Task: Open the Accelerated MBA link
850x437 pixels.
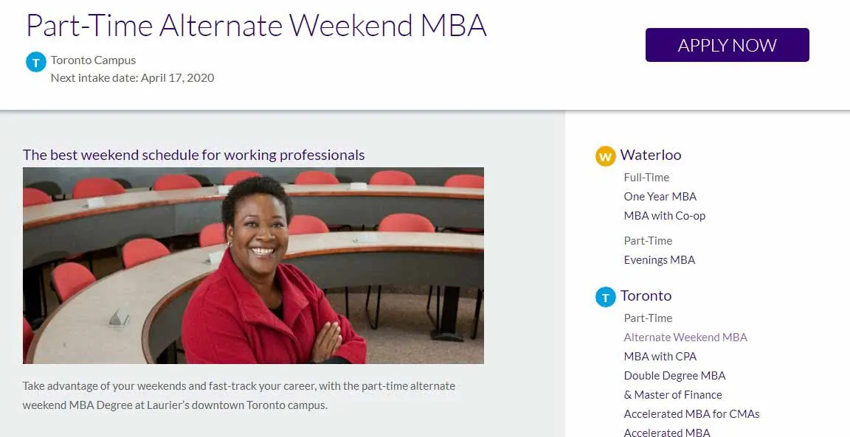Action: point(667,432)
